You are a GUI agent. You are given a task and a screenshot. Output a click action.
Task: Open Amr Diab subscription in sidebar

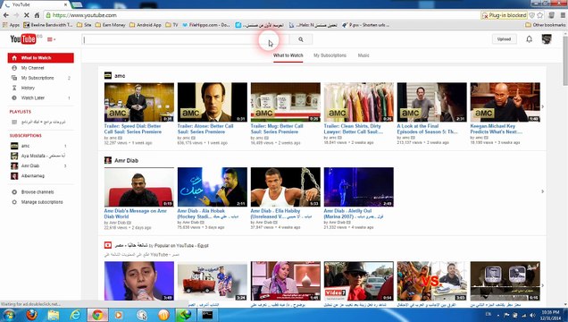point(30,165)
